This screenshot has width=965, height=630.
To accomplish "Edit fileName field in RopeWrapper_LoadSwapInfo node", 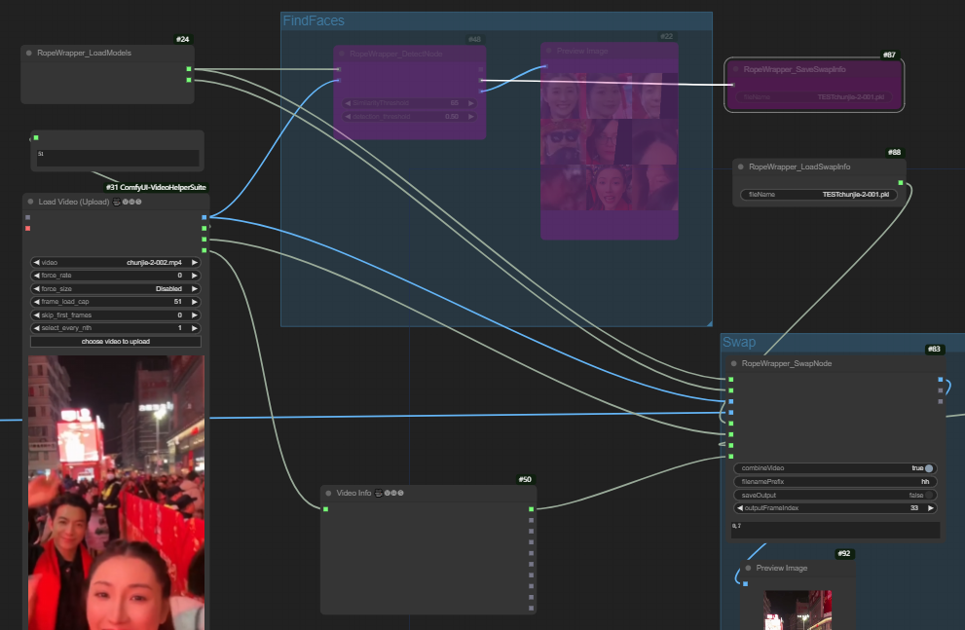I will click(x=819, y=195).
